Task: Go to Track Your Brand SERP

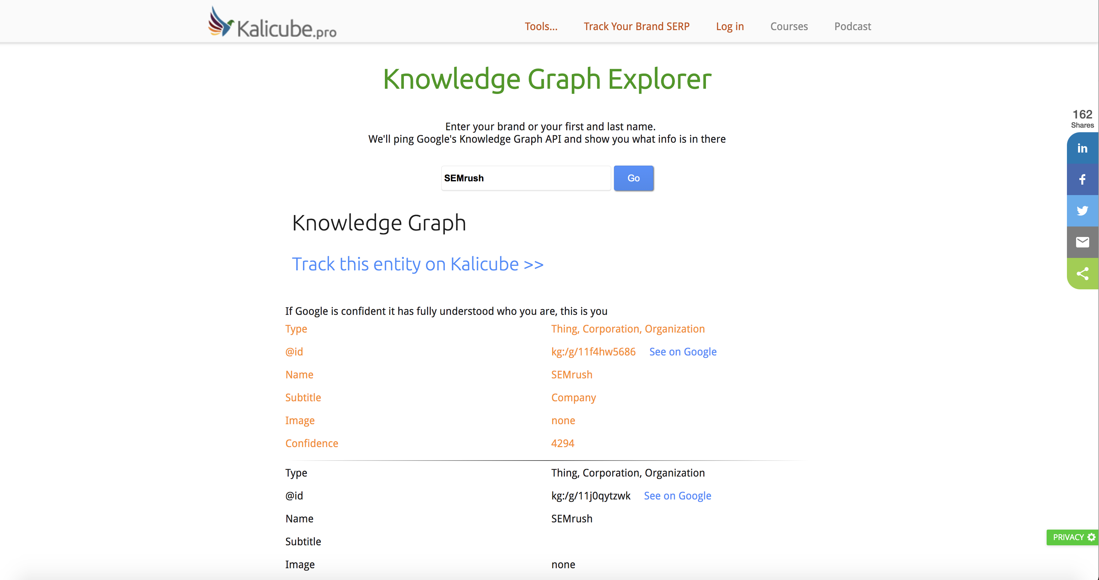Action: (x=637, y=27)
